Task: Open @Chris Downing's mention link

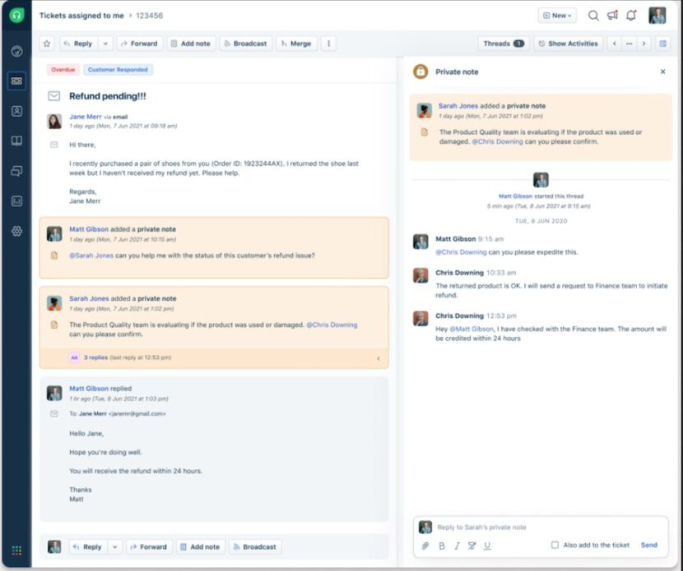Action: pos(332,325)
